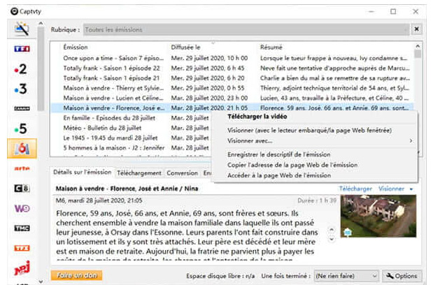Click the Captvty app logo in the title bar

14,11
